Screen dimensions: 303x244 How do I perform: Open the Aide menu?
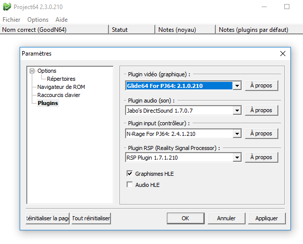[x=62, y=20]
